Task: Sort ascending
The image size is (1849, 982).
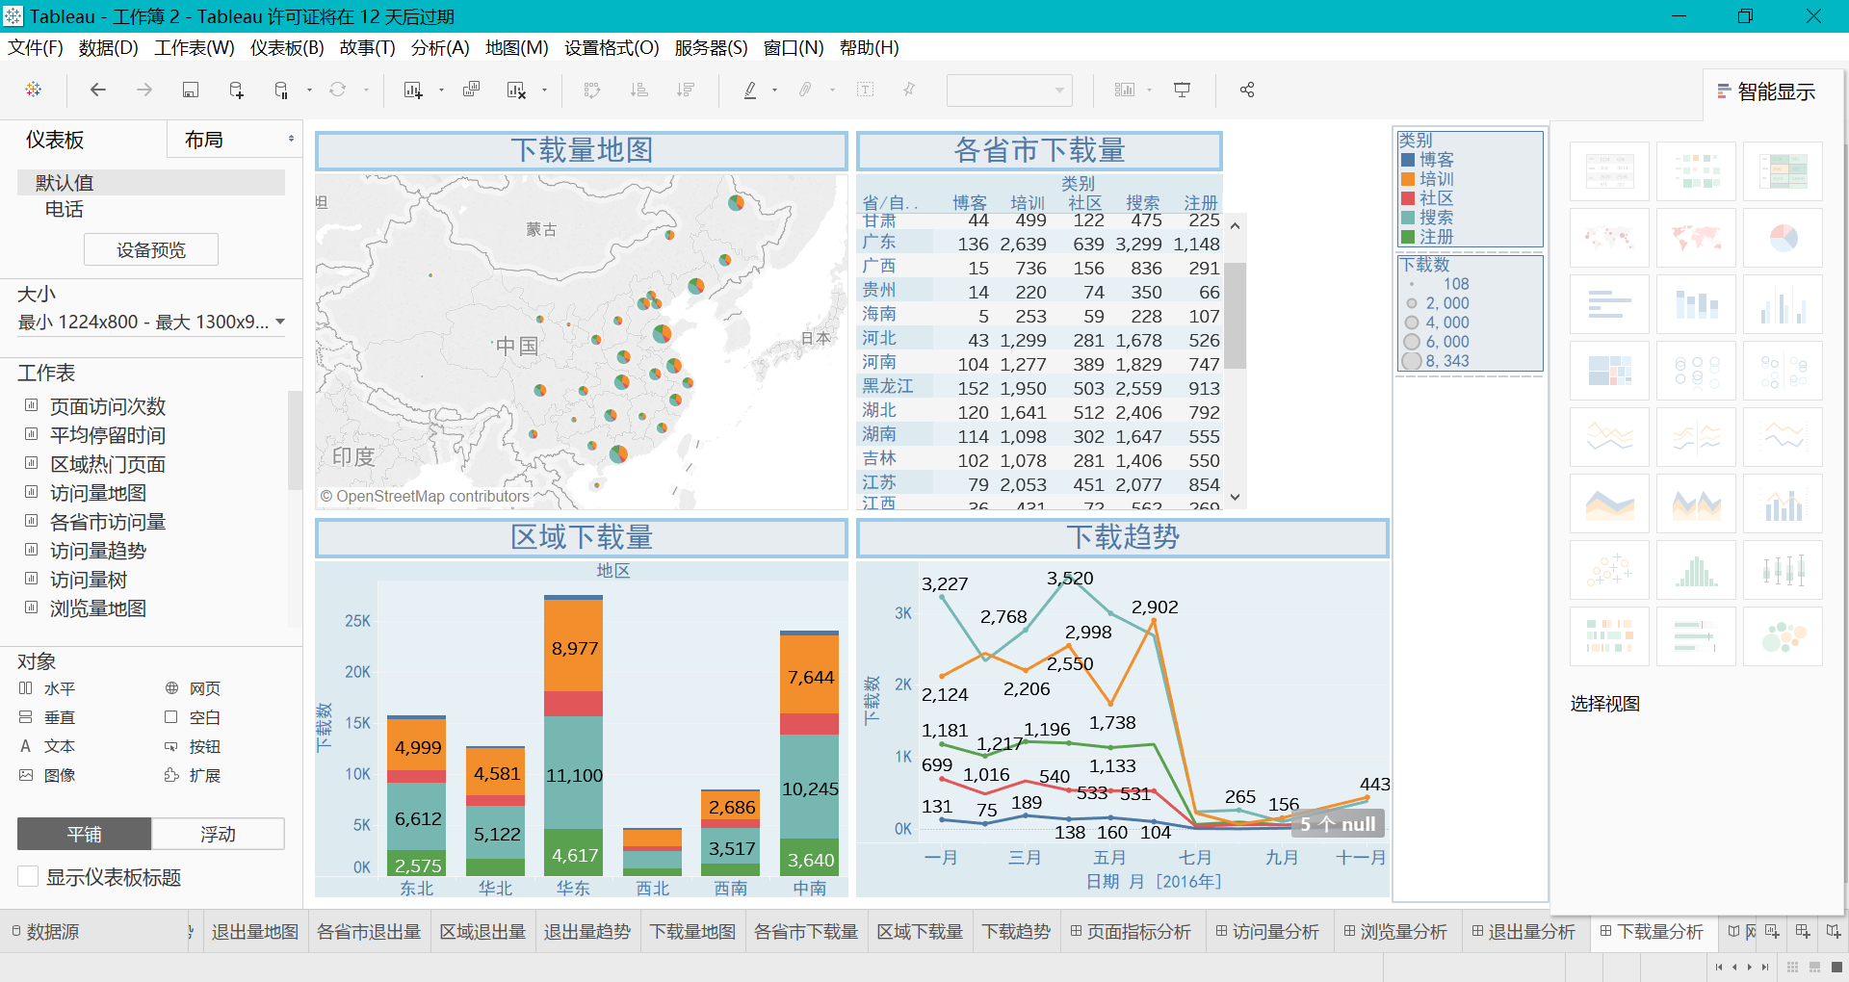Action: point(638,90)
